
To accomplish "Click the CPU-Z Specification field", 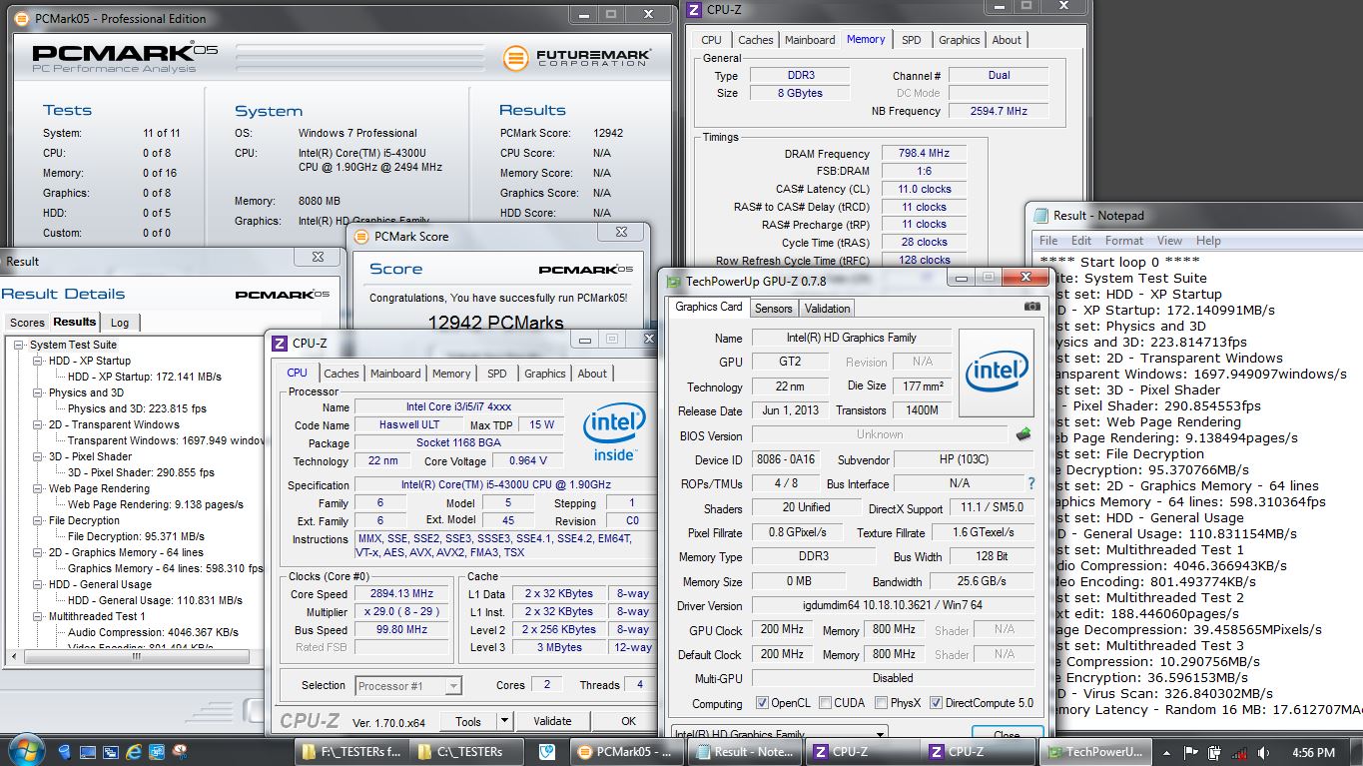I will click(x=504, y=485).
